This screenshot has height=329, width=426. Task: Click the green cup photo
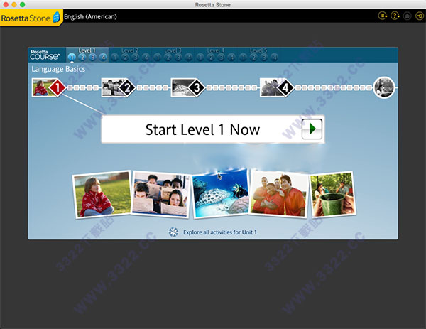(332, 194)
